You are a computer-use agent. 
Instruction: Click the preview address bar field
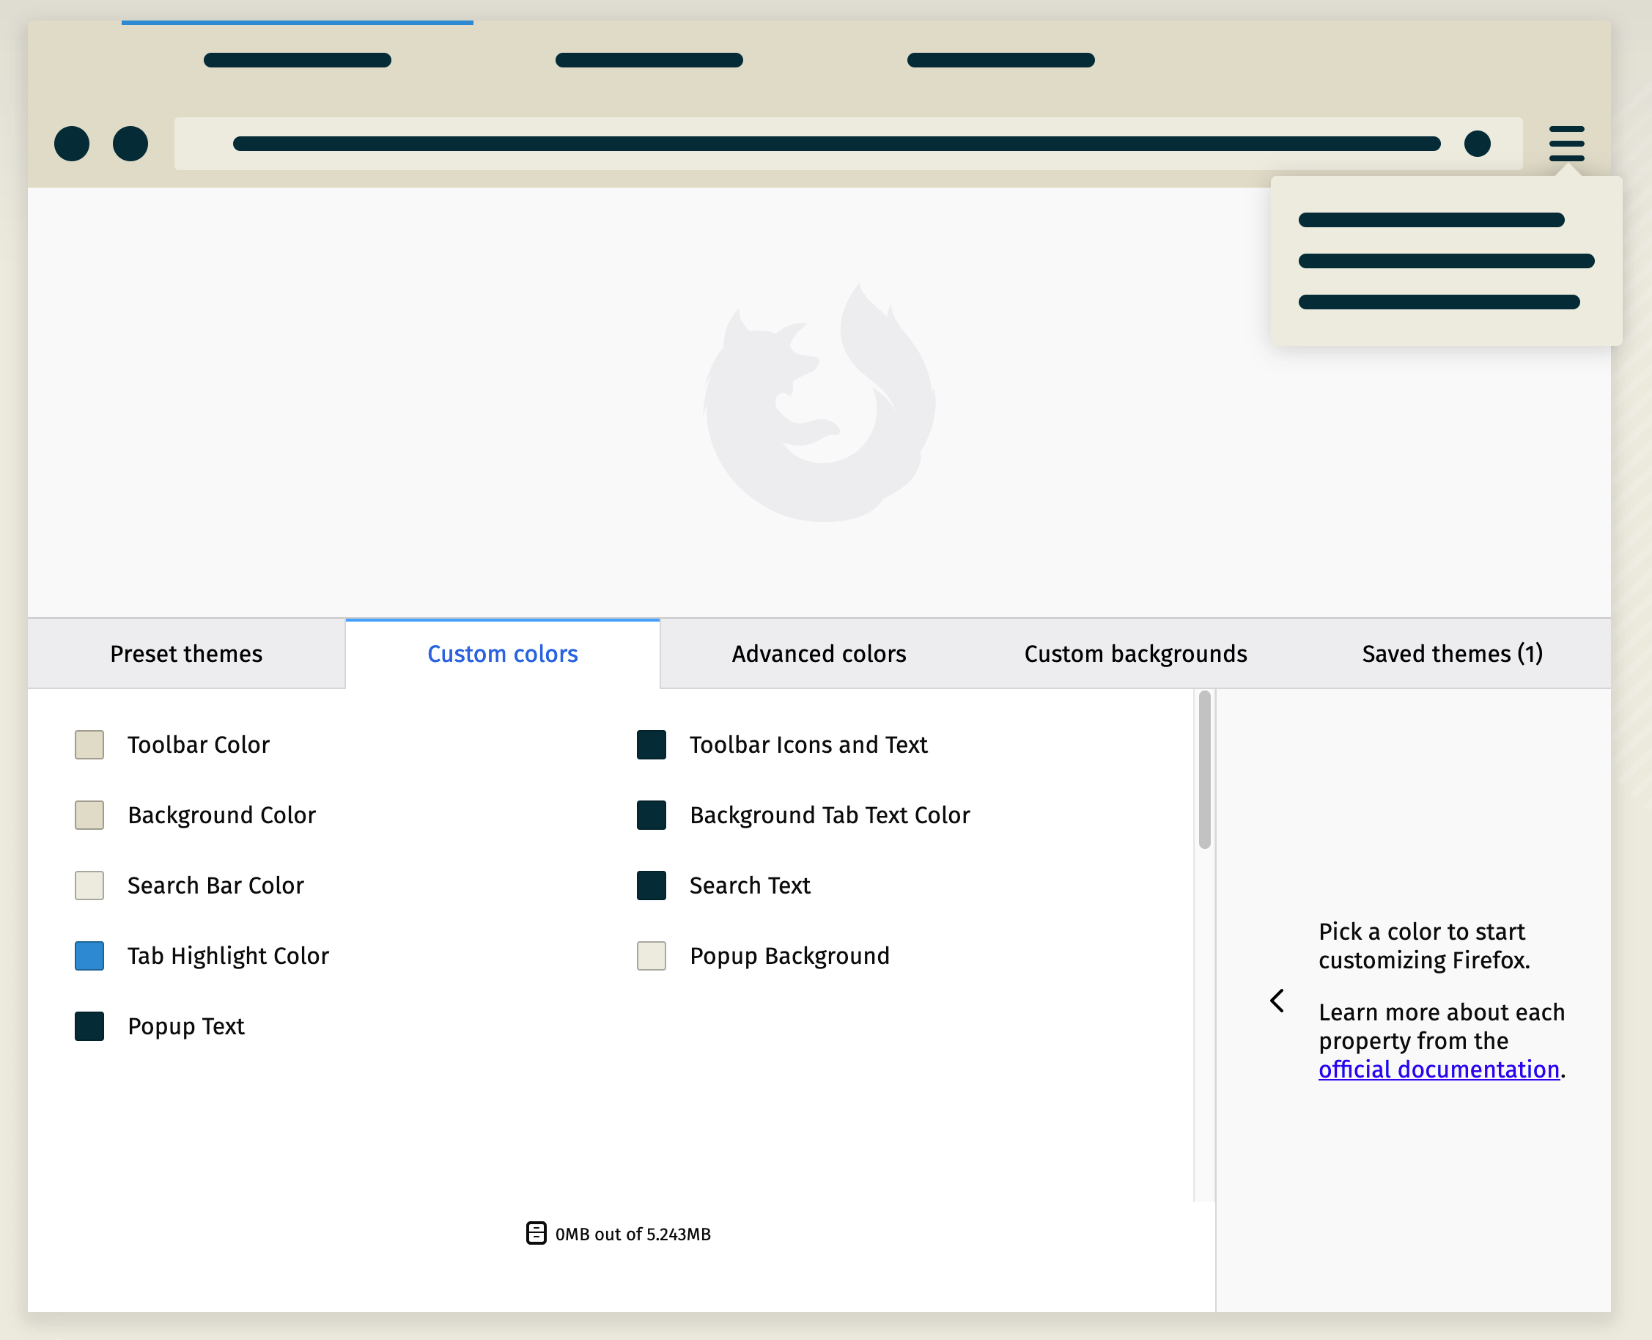pos(848,144)
